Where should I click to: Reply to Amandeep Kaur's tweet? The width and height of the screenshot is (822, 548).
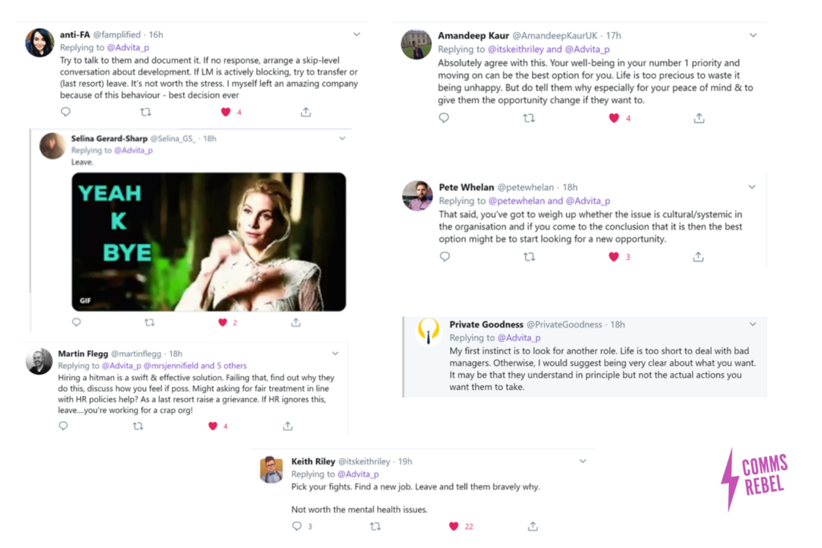443,118
